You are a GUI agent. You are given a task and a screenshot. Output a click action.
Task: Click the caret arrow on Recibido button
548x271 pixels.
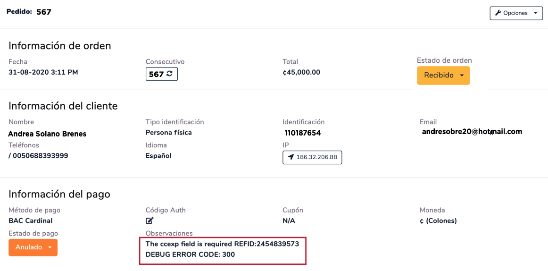(462, 76)
